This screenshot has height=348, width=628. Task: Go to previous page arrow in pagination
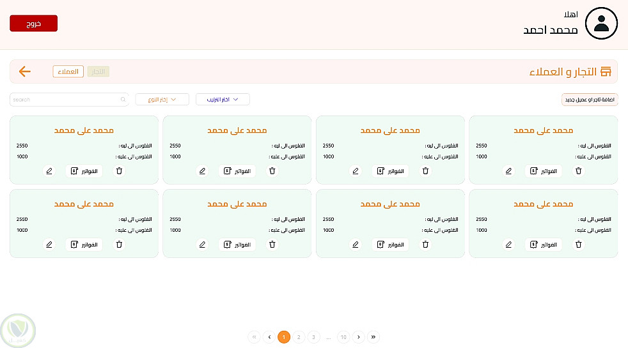[269, 337]
